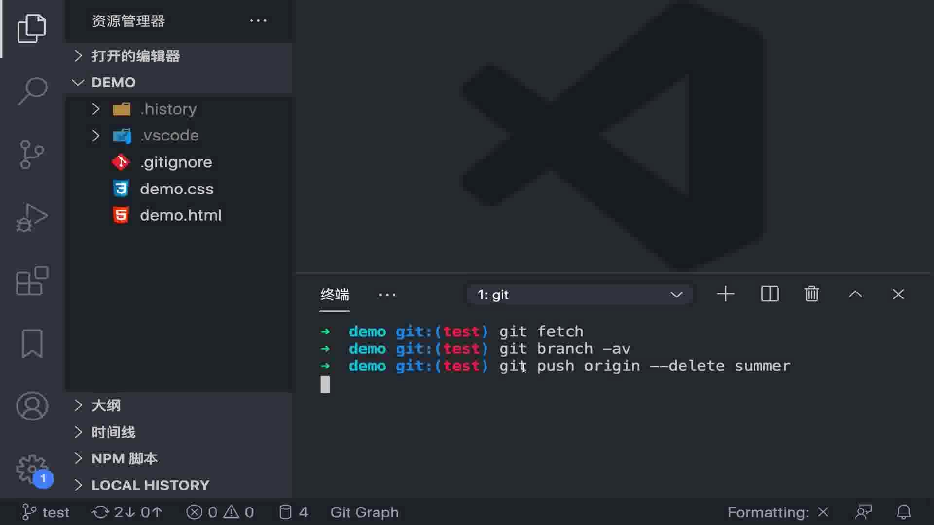934x525 pixels.
Task: Split the terminal panel
Action: click(x=770, y=294)
